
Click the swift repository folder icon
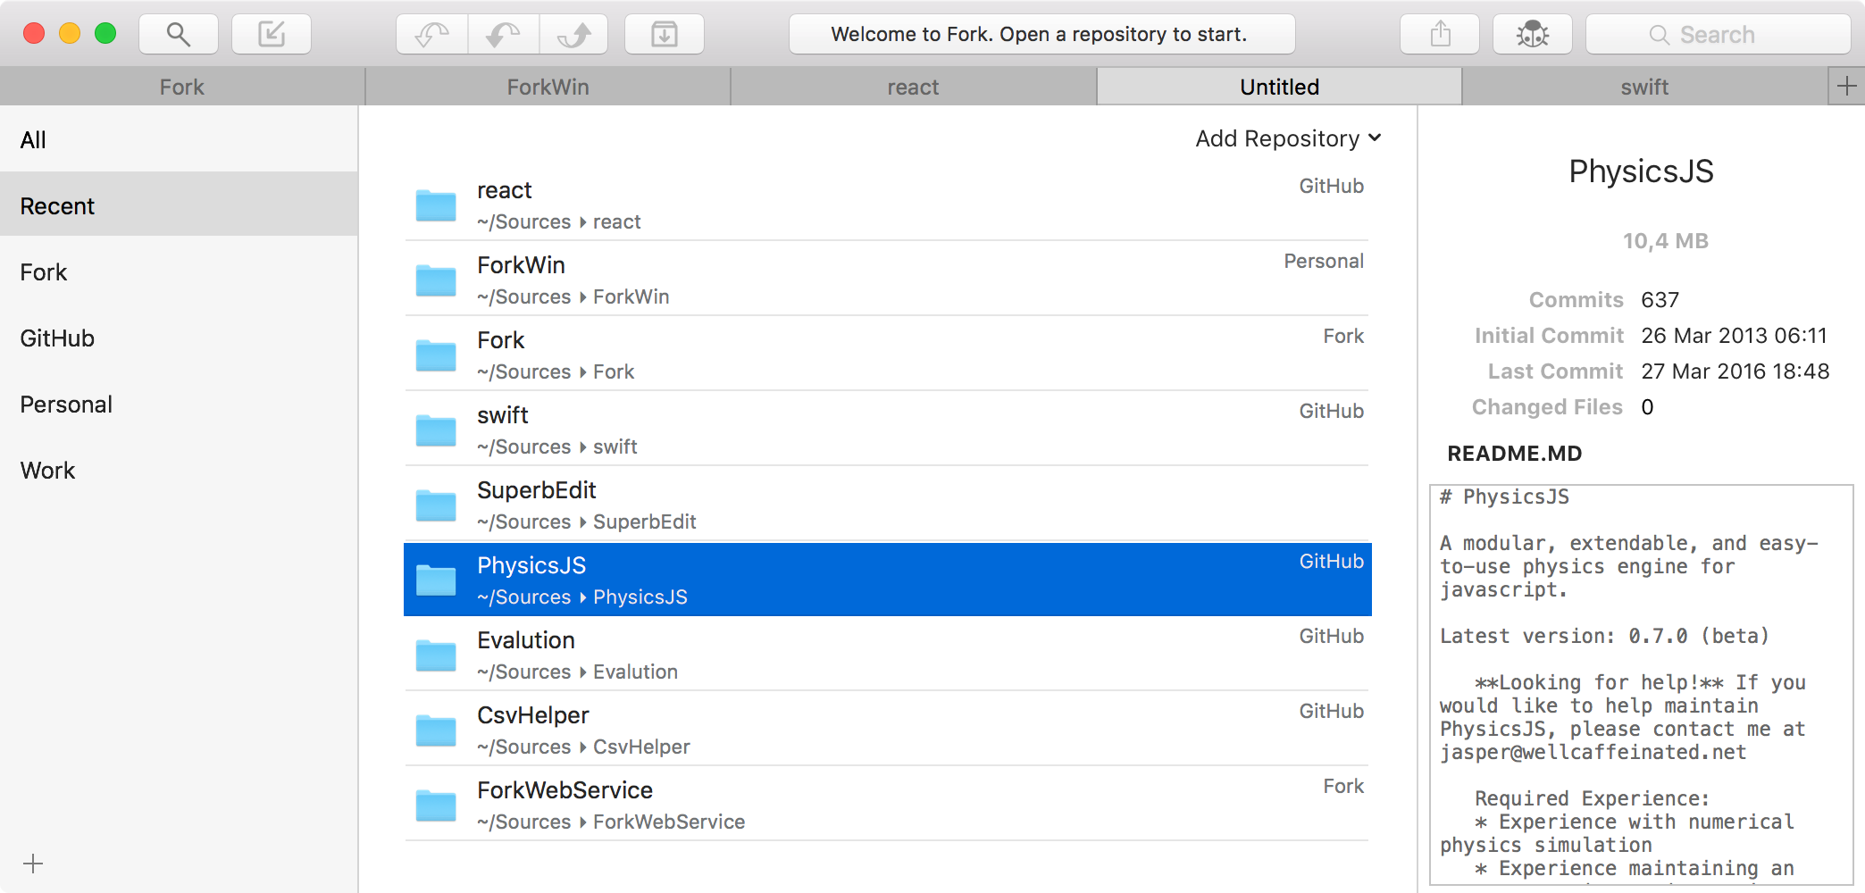(x=436, y=430)
